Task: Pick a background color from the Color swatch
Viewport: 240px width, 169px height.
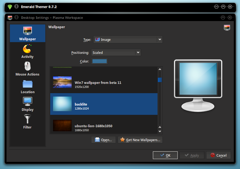Action: pos(100,61)
